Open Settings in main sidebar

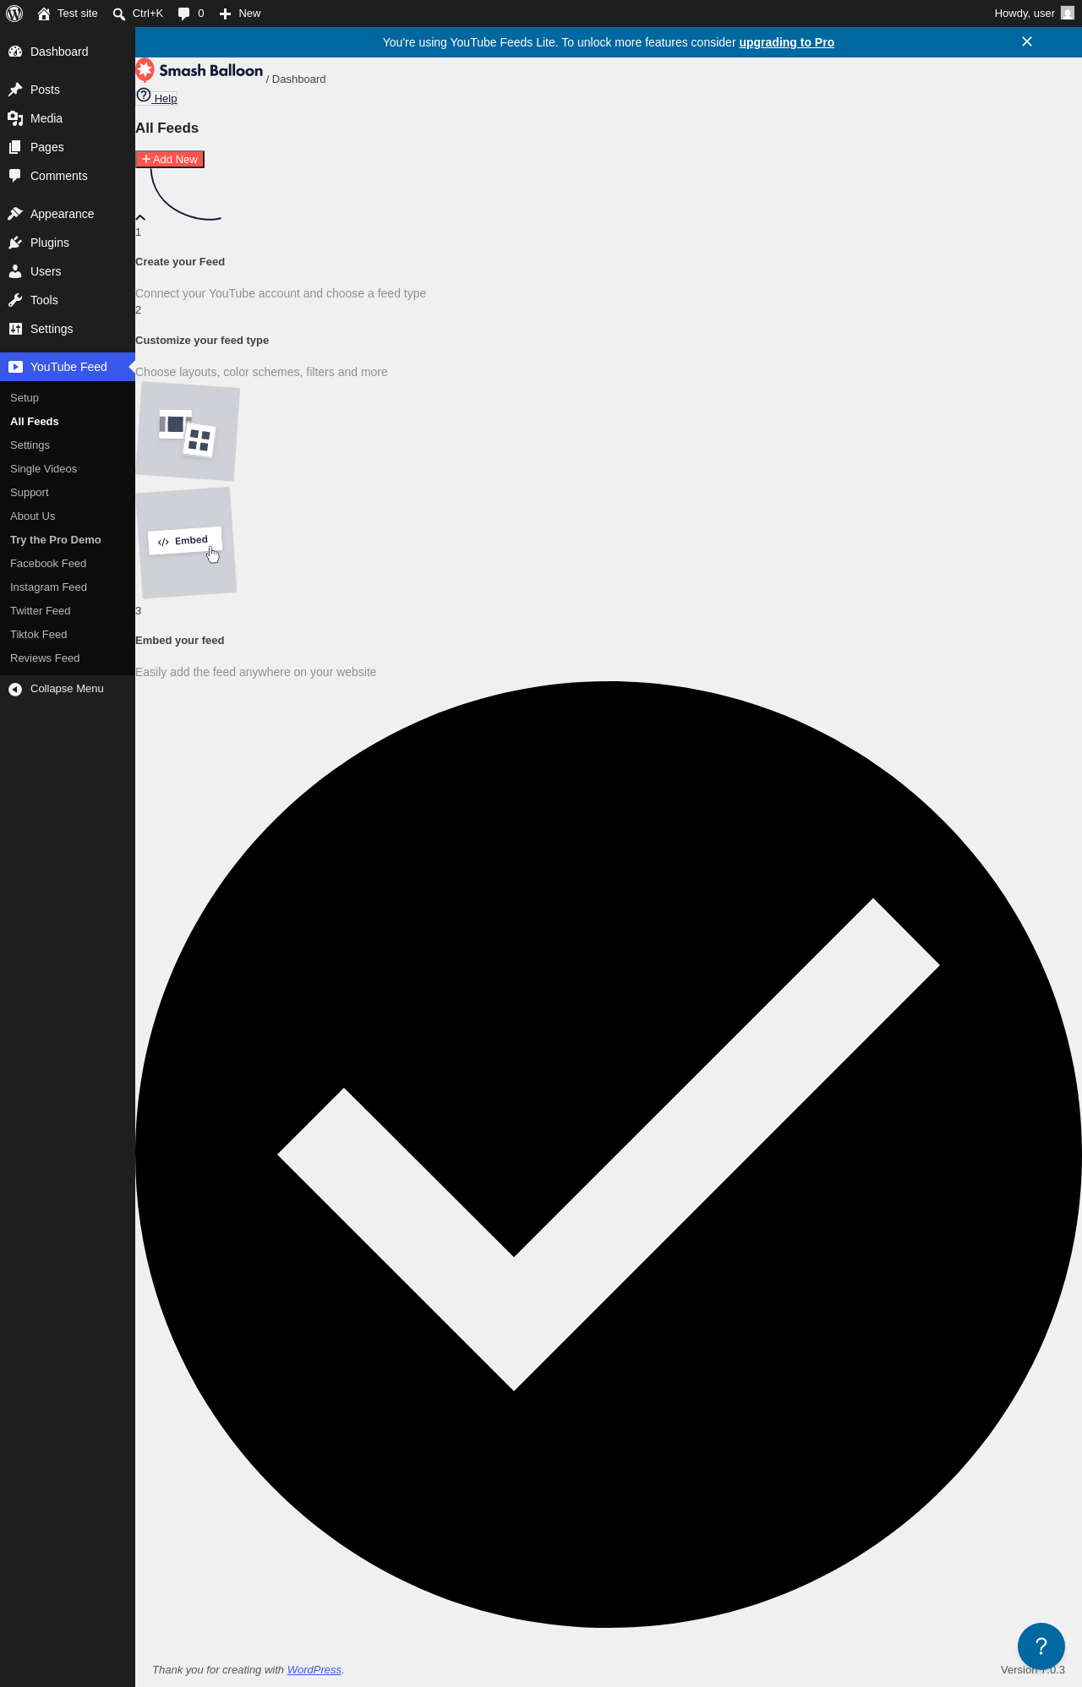click(x=68, y=329)
